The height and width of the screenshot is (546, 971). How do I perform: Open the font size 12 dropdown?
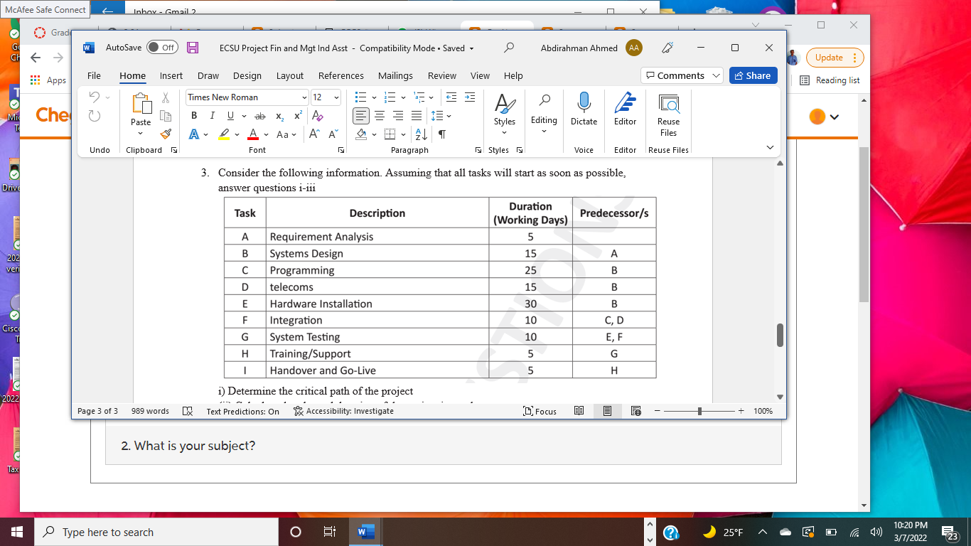(336, 97)
